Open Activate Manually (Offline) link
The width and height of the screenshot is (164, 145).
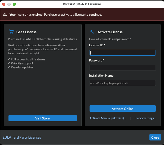coord(108,118)
